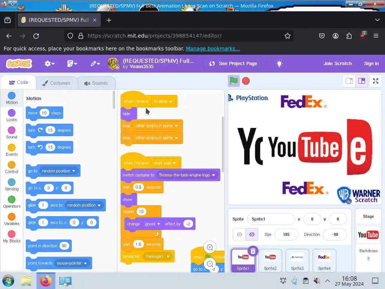Click block palette vertical scrollbar

[114, 100]
